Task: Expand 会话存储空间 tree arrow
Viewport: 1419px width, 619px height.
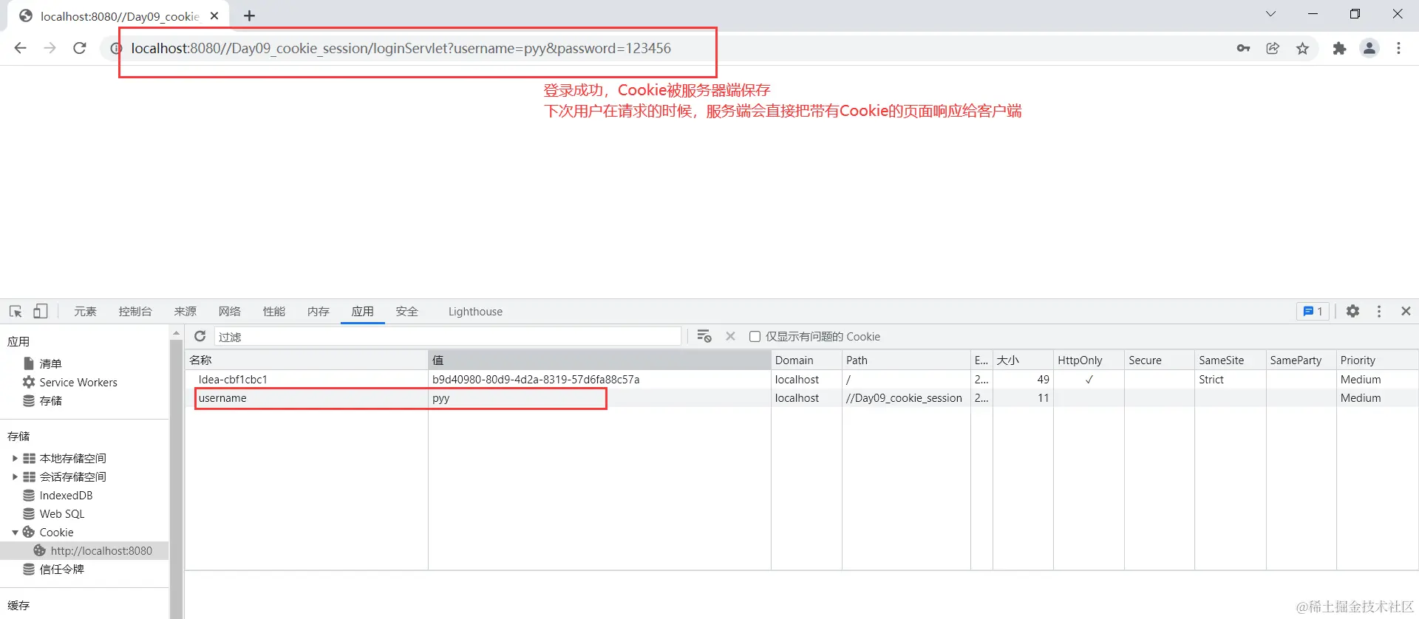Action: (15, 476)
